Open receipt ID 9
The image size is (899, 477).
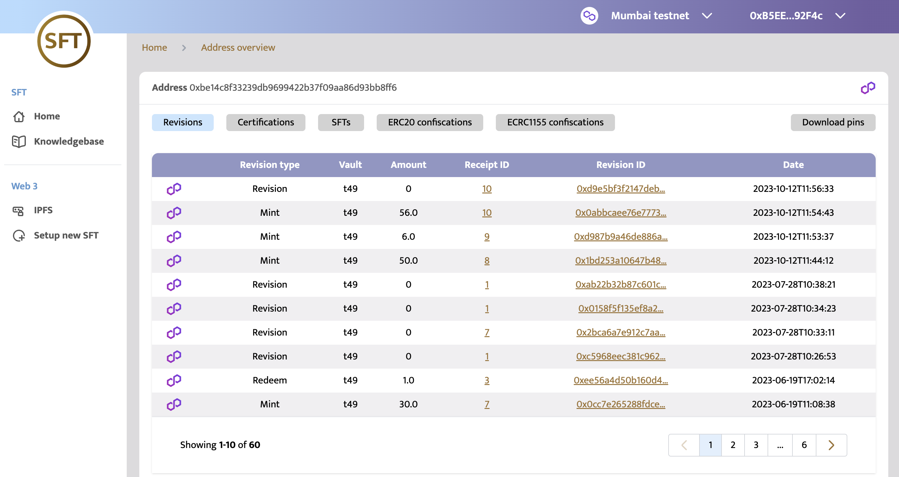pyautogui.click(x=487, y=237)
